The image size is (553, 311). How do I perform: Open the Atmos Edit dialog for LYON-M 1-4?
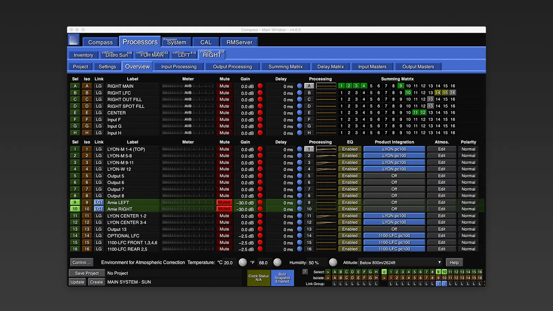coord(441,149)
